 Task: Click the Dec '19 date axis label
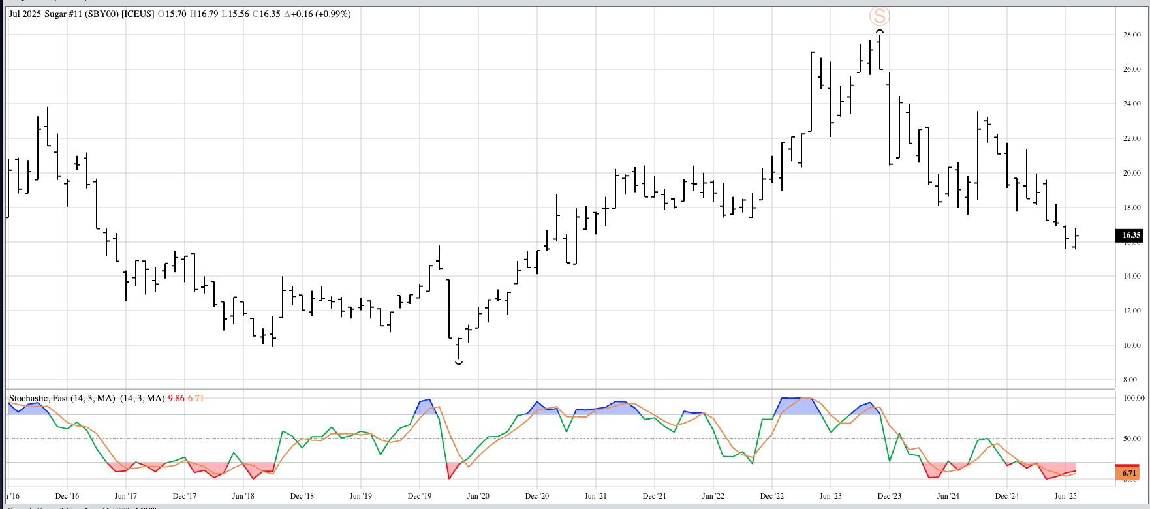(420, 496)
